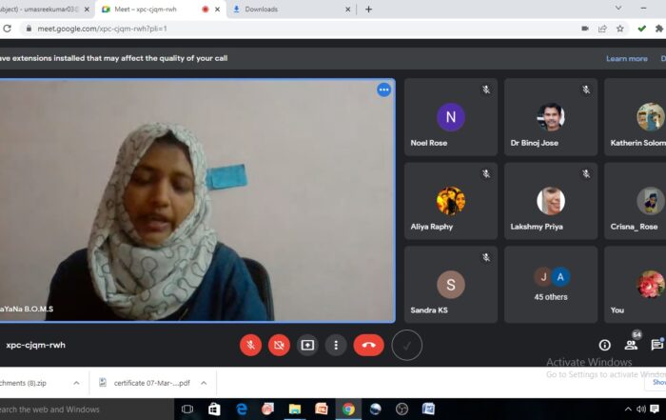Open chat with everyone icon
Screen dimensions: 666x420
(x=657, y=345)
